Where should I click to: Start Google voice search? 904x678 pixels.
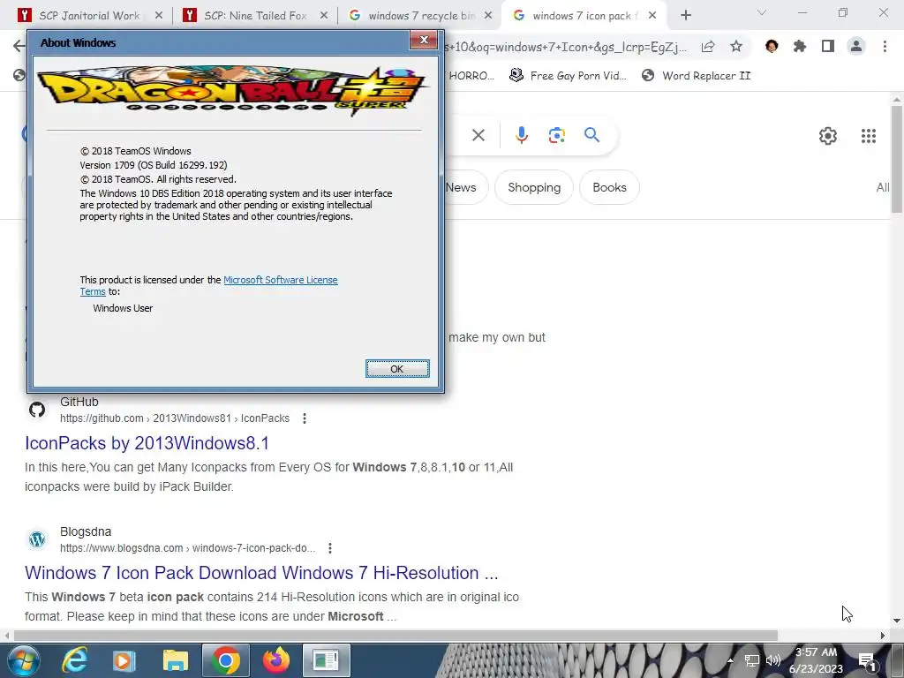pyautogui.click(x=521, y=135)
